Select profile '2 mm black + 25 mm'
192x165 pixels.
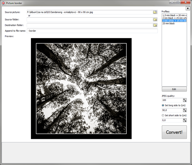pos(174,18)
